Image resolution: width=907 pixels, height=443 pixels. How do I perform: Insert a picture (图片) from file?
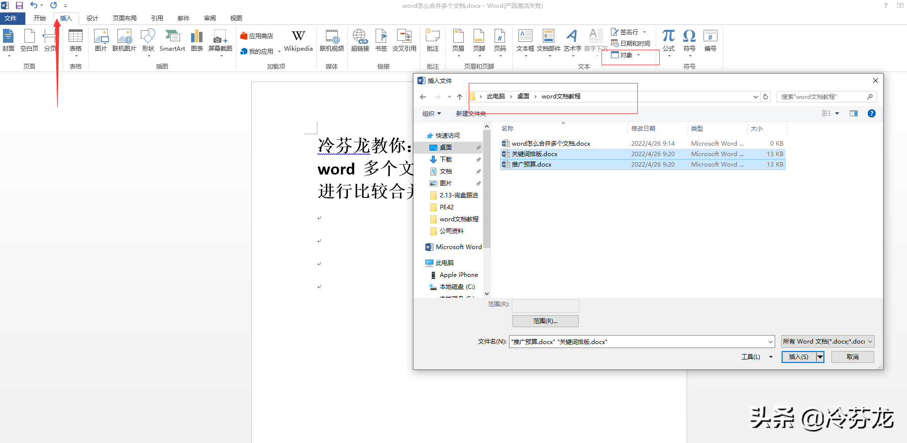tap(101, 41)
